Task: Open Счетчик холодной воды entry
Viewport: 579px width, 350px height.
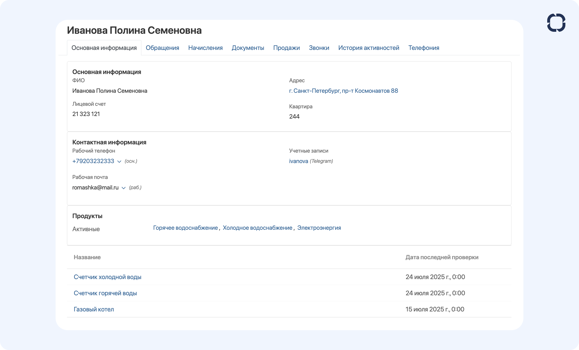Action: pos(107,277)
